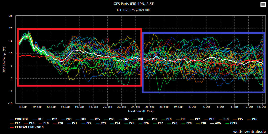The height and width of the screenshot is (134, 268).
Task: Click the 16. Sep x-axis label
Action: tap(79, 107)
